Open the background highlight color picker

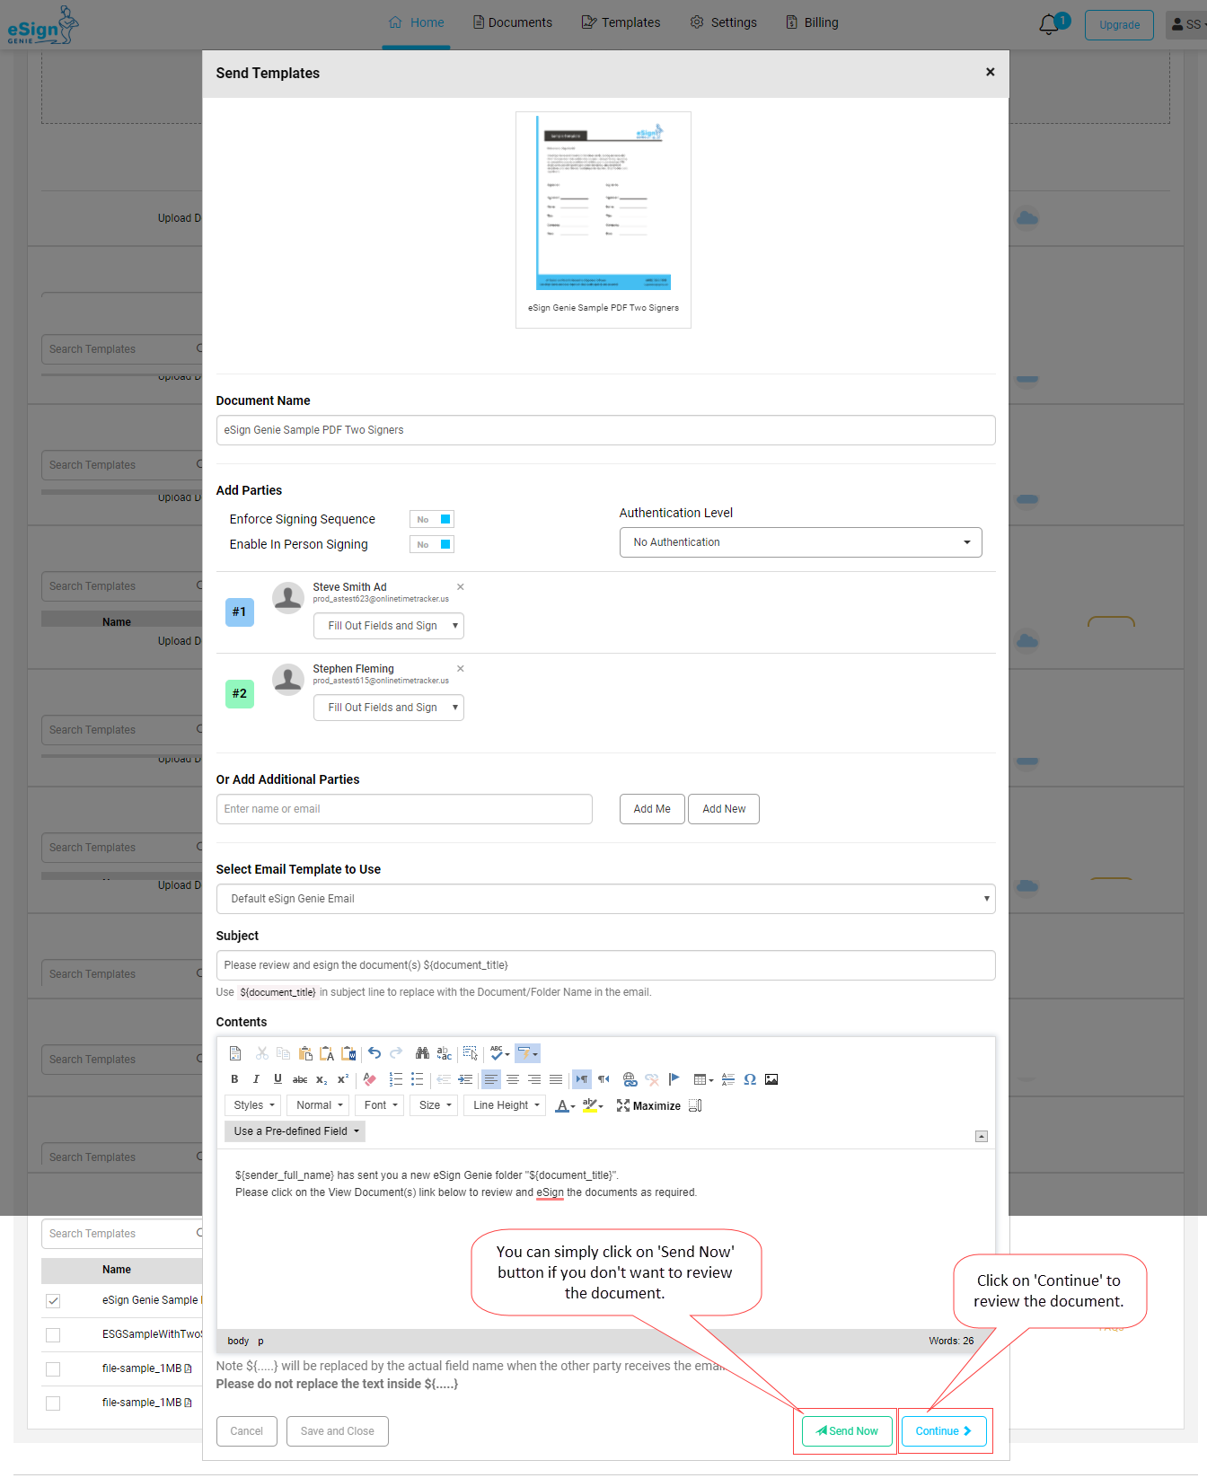[x=593, y=1105]
